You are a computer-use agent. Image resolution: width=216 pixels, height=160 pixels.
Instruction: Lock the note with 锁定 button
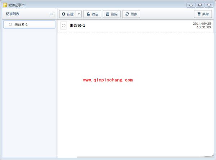[92, 14]
